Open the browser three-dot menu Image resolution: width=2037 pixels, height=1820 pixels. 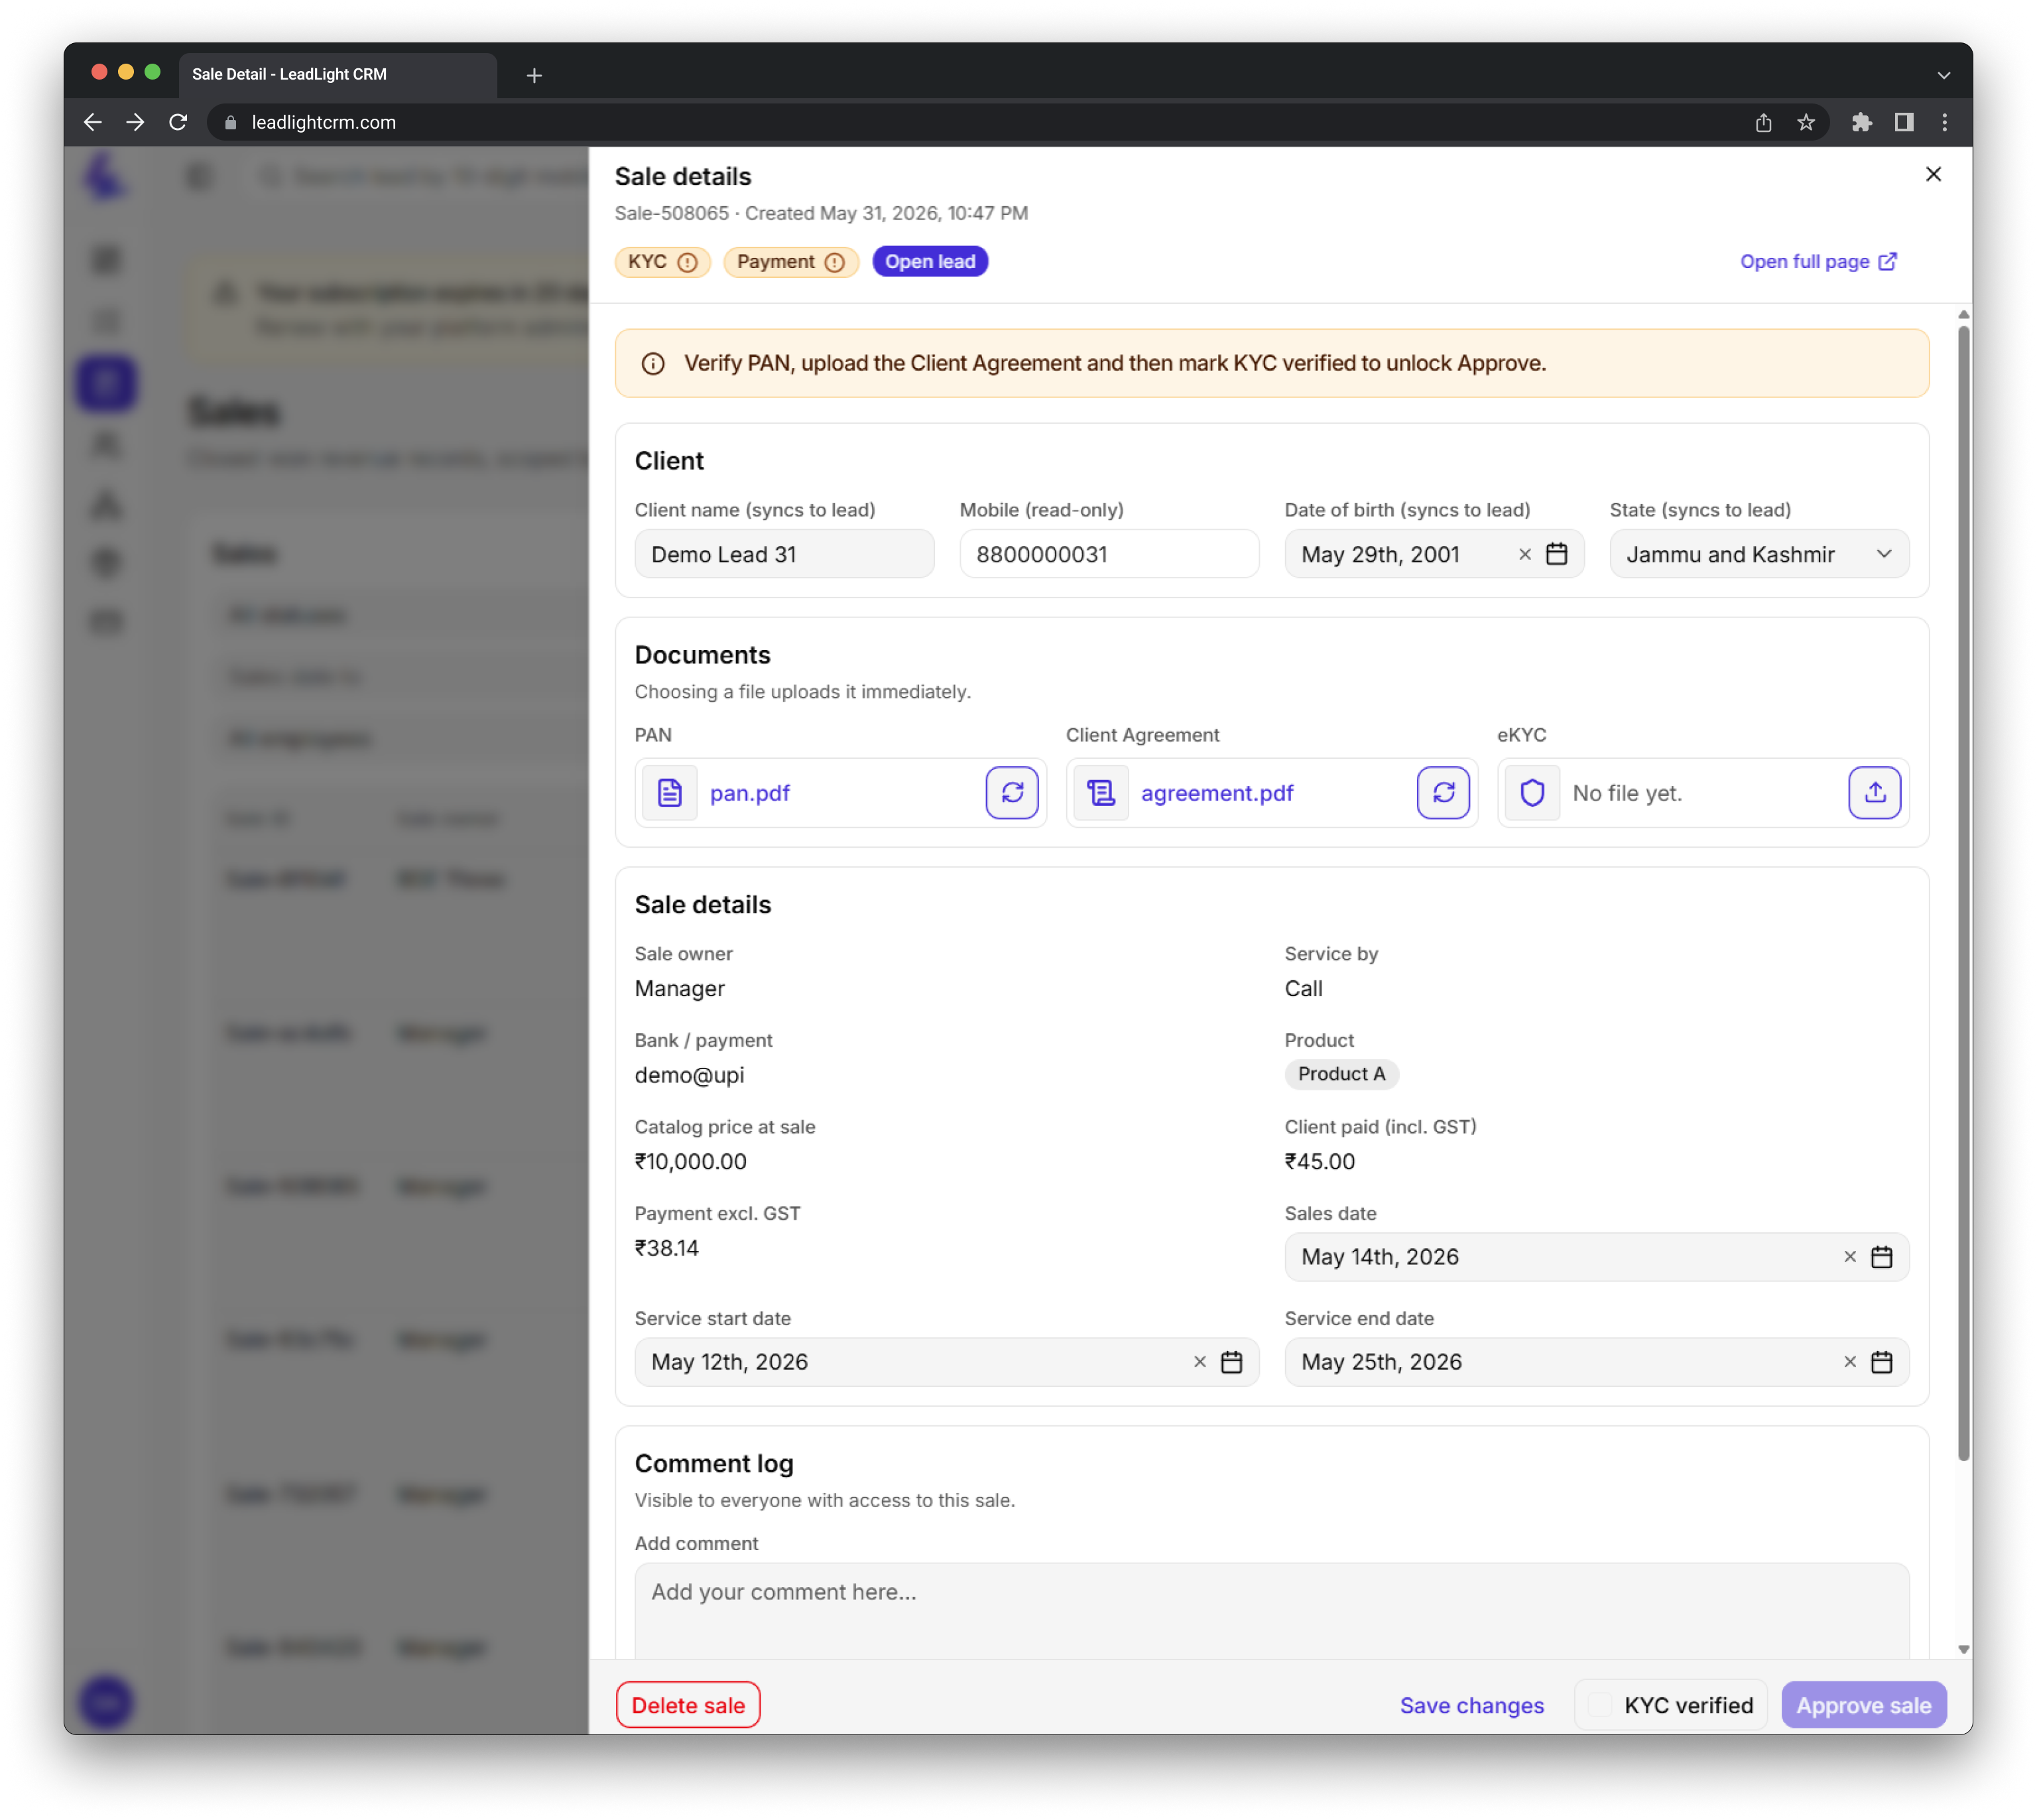1944,122
